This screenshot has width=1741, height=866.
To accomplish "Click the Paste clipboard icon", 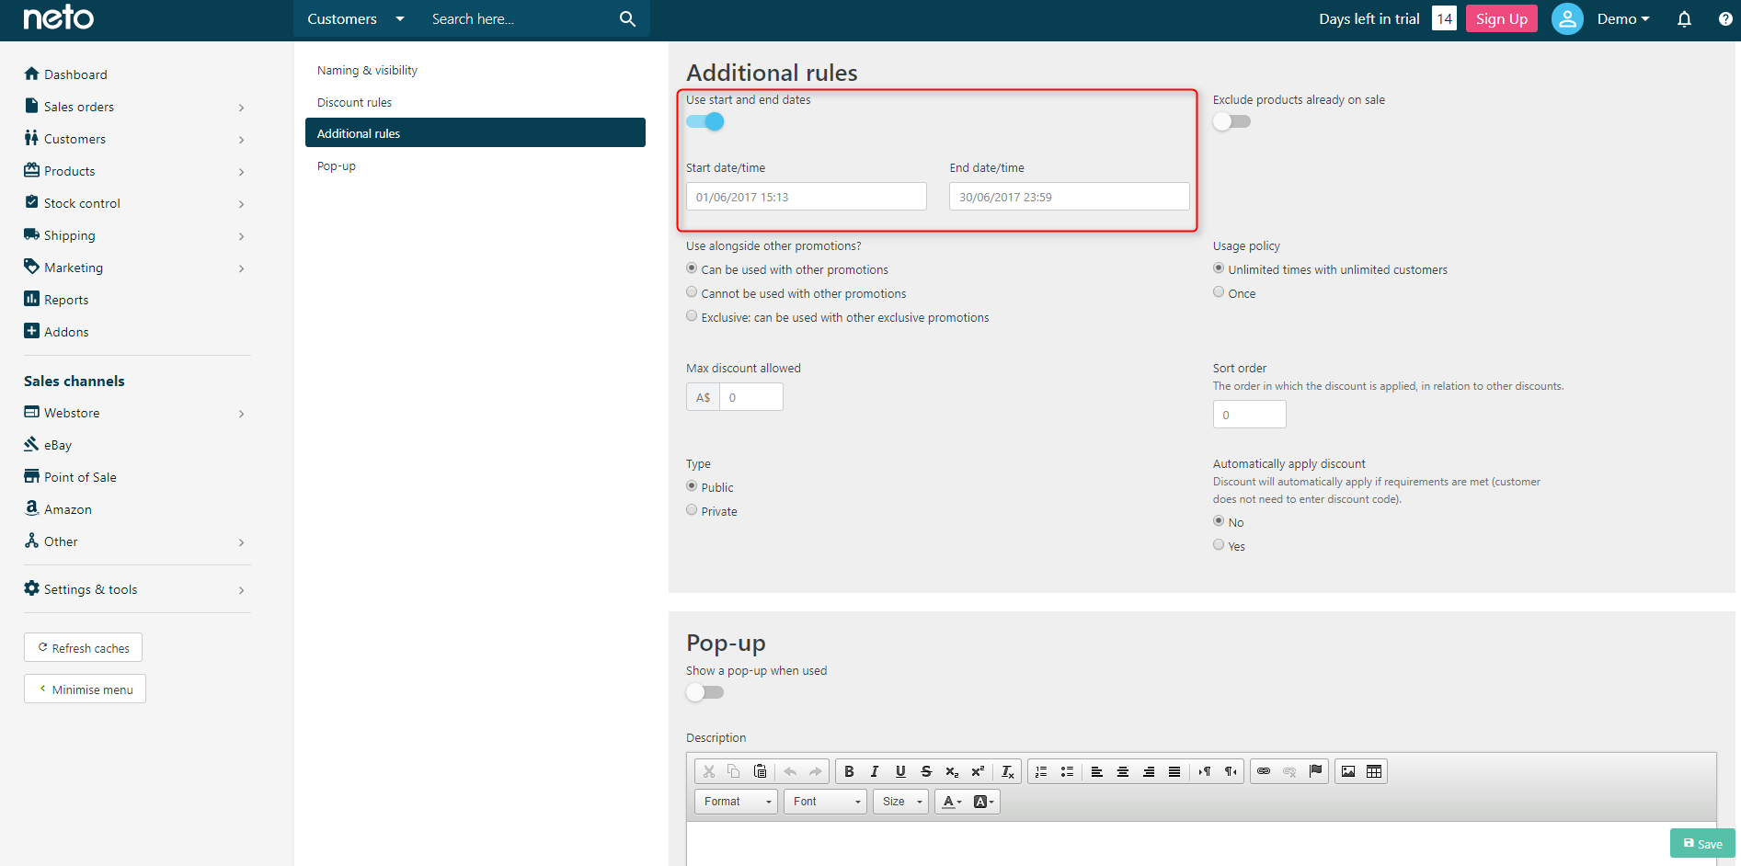I will click(x=760, y=771).
